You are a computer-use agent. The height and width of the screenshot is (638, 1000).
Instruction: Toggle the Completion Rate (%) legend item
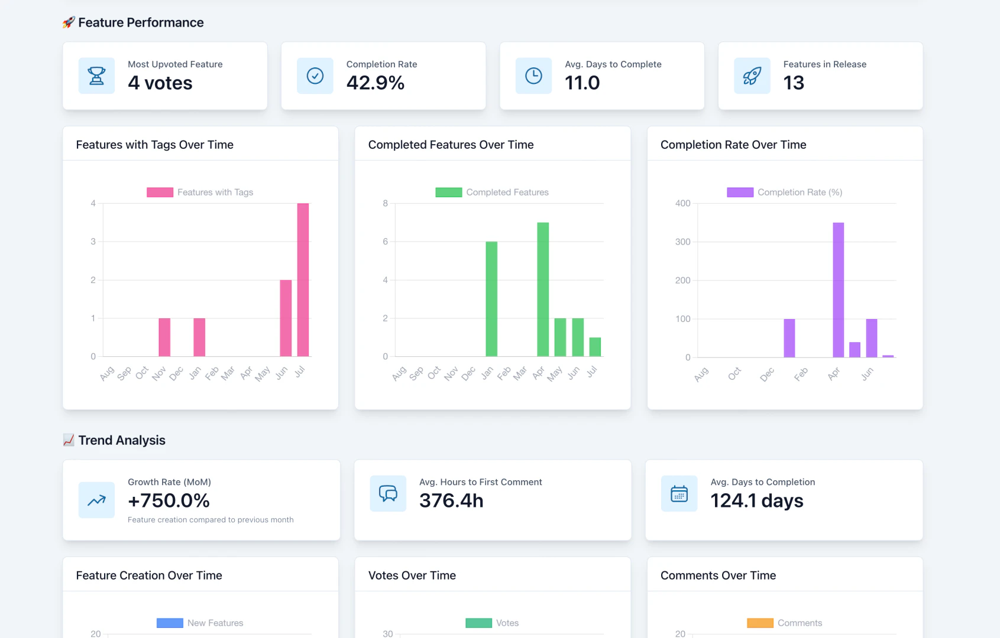coord(784,192)
